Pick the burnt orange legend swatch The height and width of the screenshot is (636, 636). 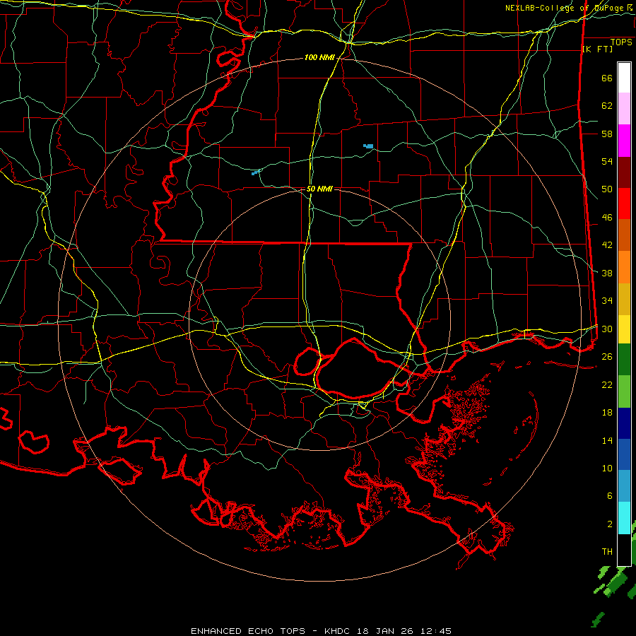coord(624,235)
